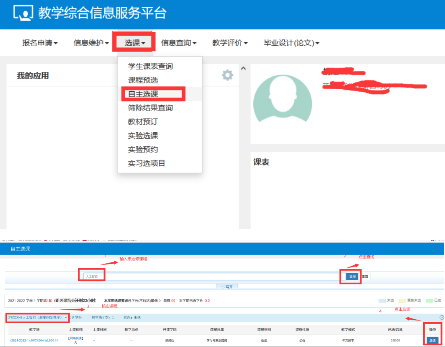Open the 报名申请 dropdown menu
445x347 pixels.
pos(39,43)
